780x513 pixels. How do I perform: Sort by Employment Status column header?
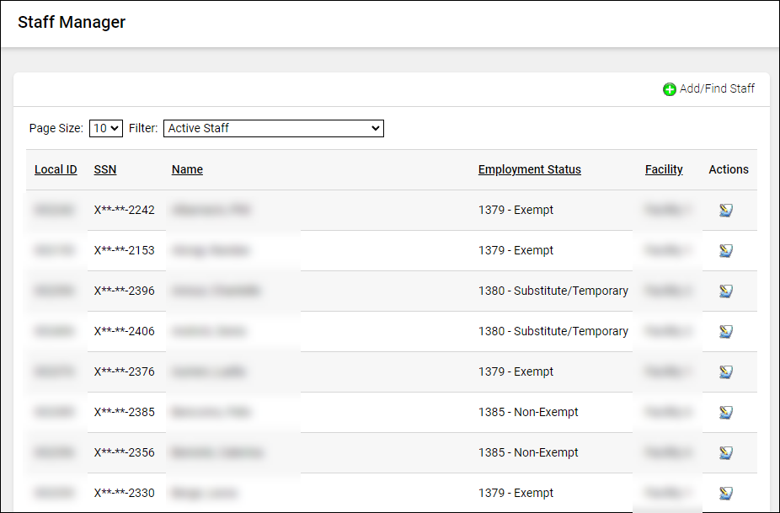pyautogui.click(x=529, y=169)
